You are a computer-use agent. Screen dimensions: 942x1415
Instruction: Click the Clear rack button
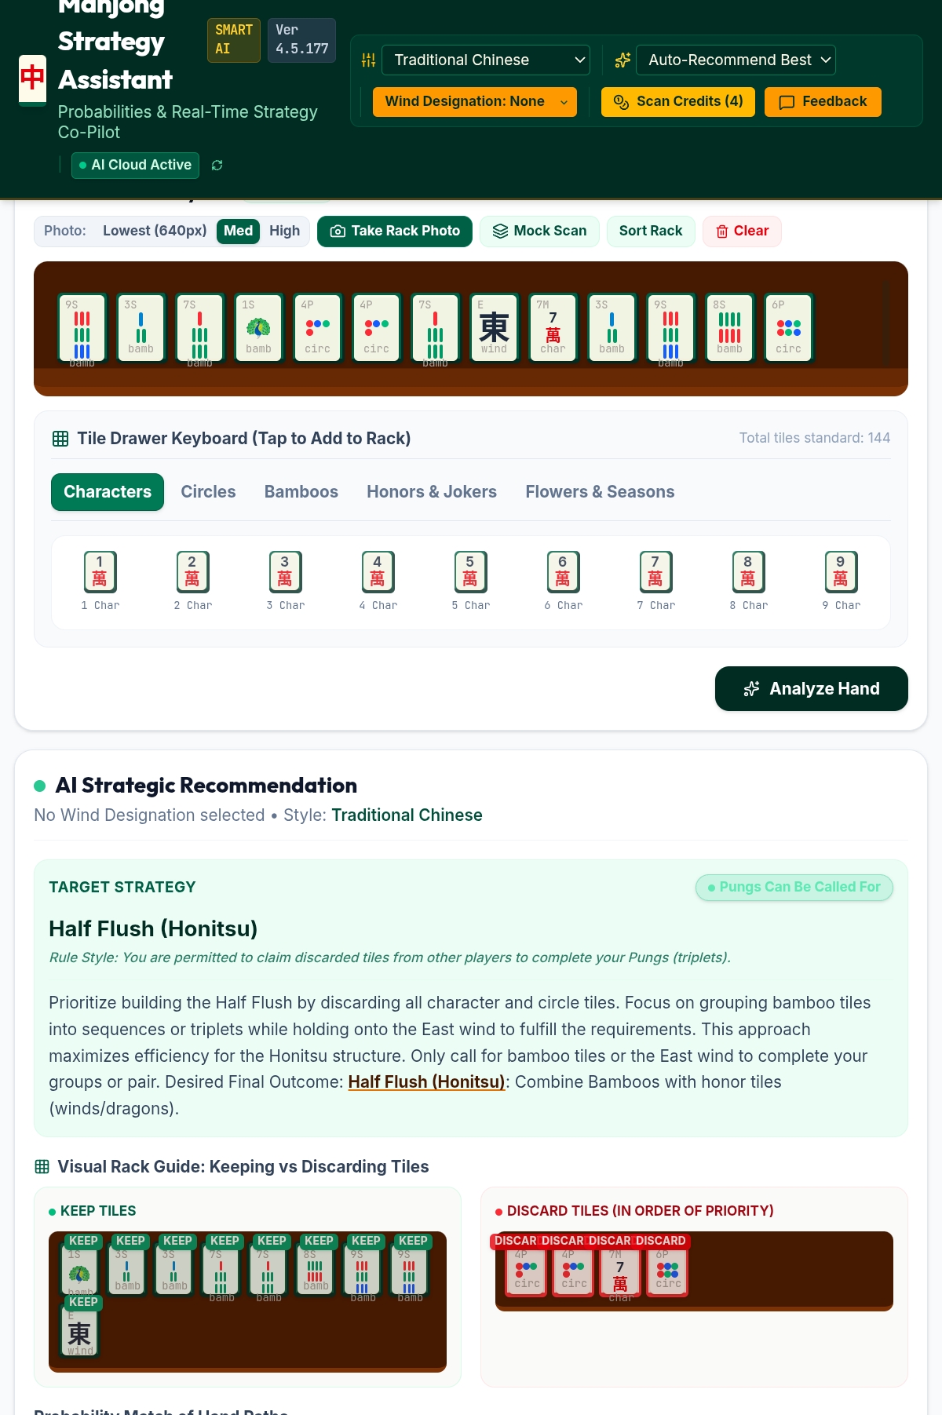pyautogui.click(x=742, y=231)
